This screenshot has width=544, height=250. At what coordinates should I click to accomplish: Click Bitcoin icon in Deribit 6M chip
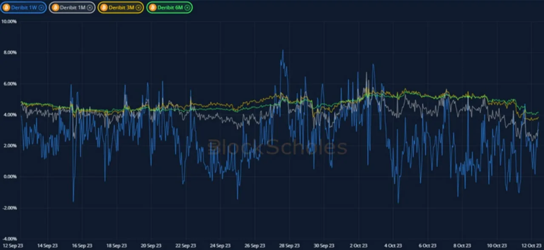coord(152,7)
